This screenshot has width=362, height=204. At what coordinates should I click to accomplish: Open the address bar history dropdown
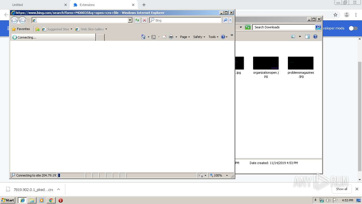pos(130,20)
